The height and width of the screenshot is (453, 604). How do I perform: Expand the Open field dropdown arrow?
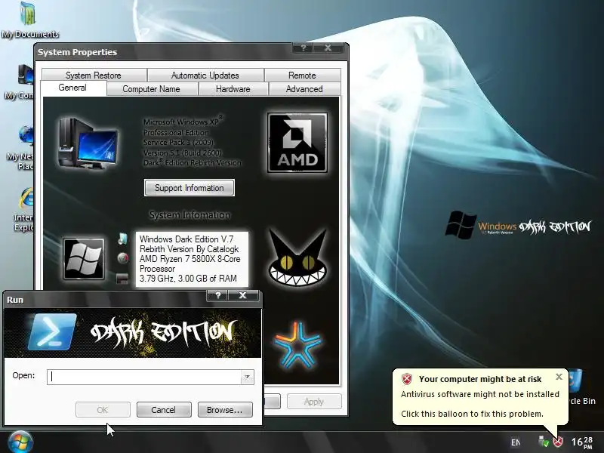click(247, 377)
